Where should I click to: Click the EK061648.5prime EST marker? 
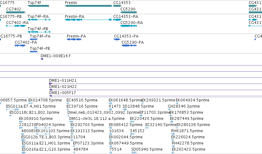110,104
